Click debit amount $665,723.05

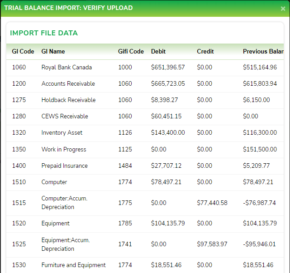168,83
